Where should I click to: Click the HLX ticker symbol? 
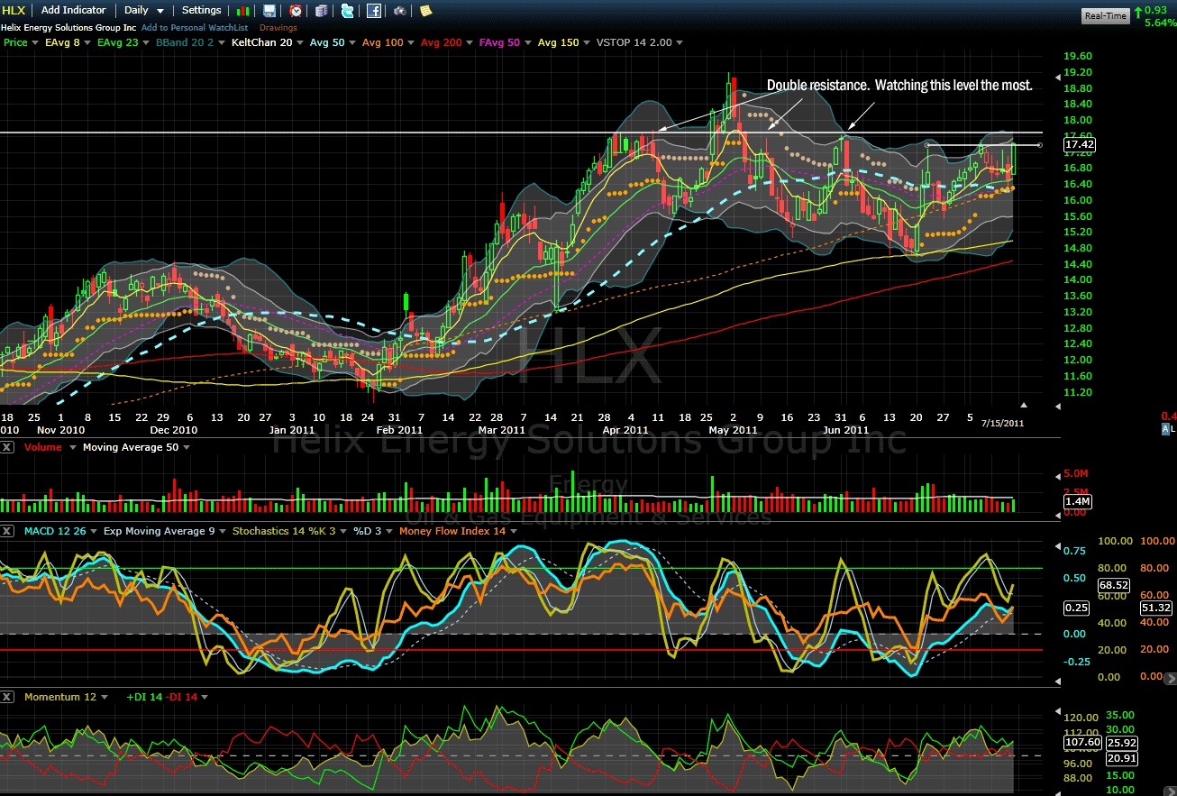(x=14, y=10)
